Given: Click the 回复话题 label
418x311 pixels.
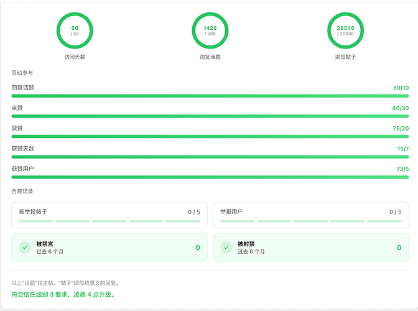Looking at the screenshot, I should click(23, 88).
